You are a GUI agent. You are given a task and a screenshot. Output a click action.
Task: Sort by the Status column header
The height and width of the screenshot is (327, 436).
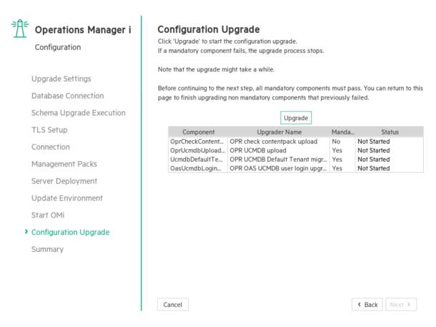coord(390,132)
